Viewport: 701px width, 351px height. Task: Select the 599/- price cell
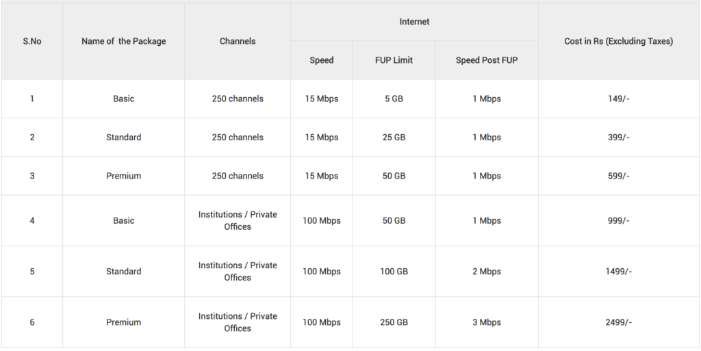point(619,176)
